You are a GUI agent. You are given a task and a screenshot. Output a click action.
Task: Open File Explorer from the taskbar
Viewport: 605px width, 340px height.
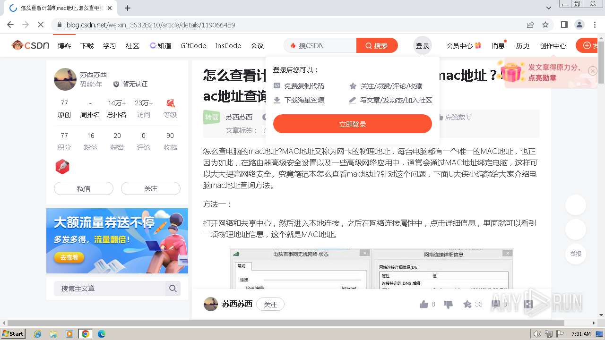[x=53, y=334]
